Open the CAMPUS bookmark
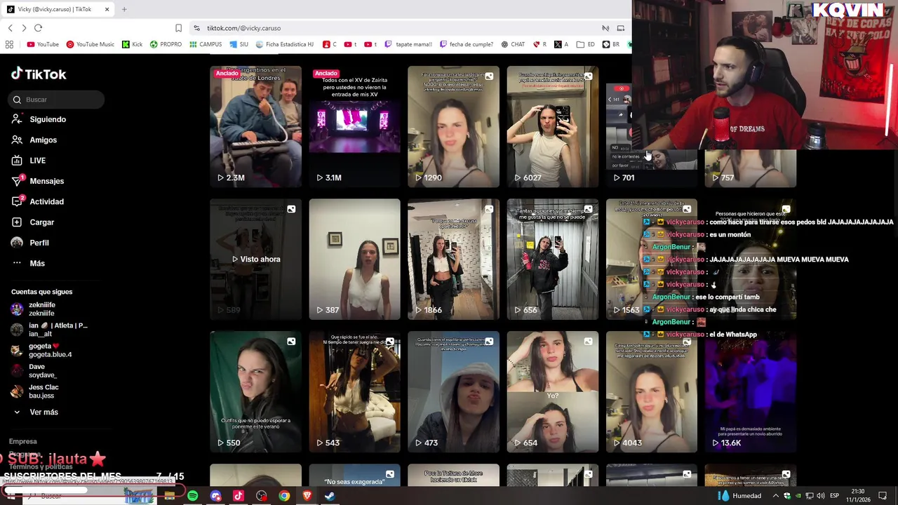 coord(206,44)
